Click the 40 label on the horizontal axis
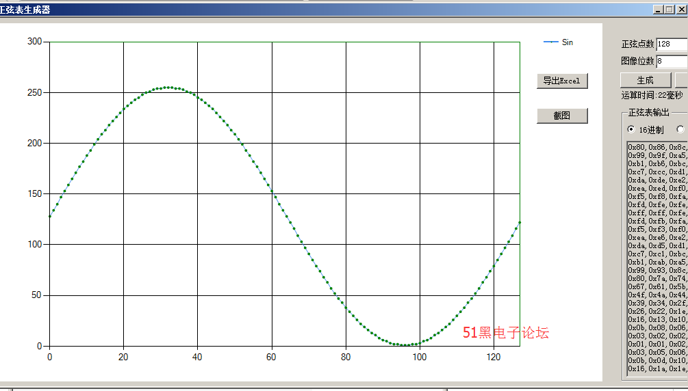Viewport: 688px width, 391px height. (197, 358)
